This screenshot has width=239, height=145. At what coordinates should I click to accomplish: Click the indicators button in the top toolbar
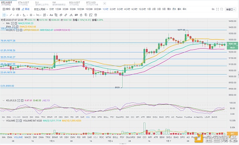[x=6, y=9]
